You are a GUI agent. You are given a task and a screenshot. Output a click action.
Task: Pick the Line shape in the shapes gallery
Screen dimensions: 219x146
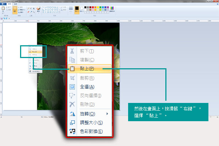click(43, 7)
